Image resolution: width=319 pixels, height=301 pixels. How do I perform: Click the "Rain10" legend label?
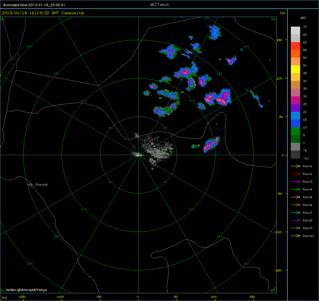[x=308, y=236]
